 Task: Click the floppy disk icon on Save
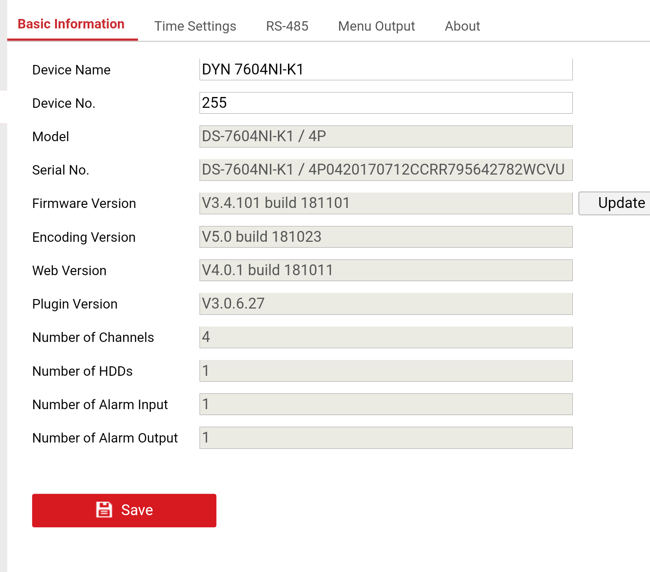(x=104, y=510)
